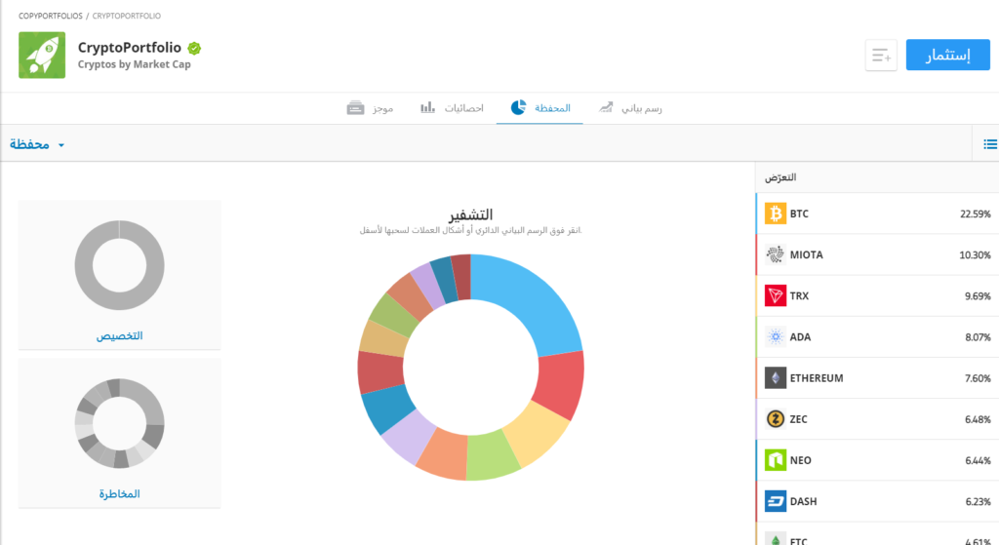Click the ETHEREUM exposure value 7.60%

point(978,378)
